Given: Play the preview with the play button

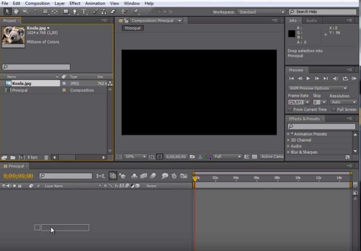Looking at the screenshot, I should (x=308, y=79).
